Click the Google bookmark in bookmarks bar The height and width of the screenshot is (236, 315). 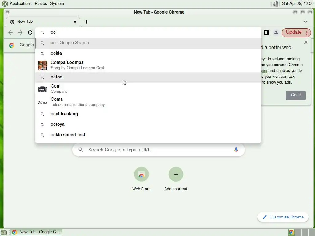(x=22, y=45)
